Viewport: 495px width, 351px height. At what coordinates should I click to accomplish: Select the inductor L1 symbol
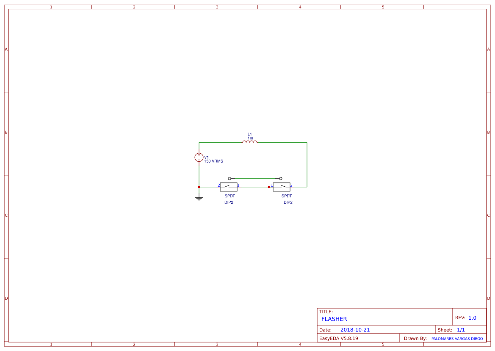pos(250,142)
